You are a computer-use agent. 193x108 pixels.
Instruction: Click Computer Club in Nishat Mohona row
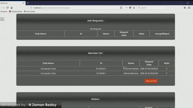[x=48, y=73]
